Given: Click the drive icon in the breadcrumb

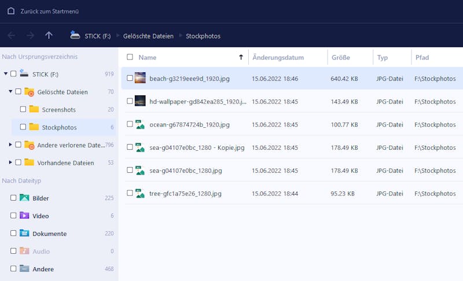Looking at the screenshot, I should (x=75, y=35).
